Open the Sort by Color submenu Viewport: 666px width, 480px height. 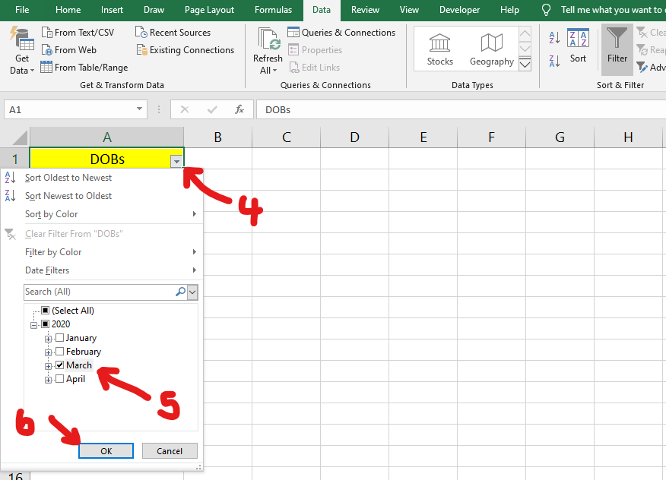pos(102,214)
